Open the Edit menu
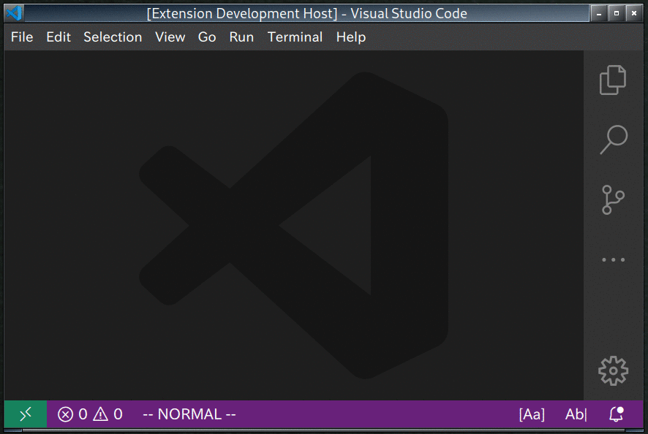The height and width of the screenshot is (434, 648). (59, 37)
